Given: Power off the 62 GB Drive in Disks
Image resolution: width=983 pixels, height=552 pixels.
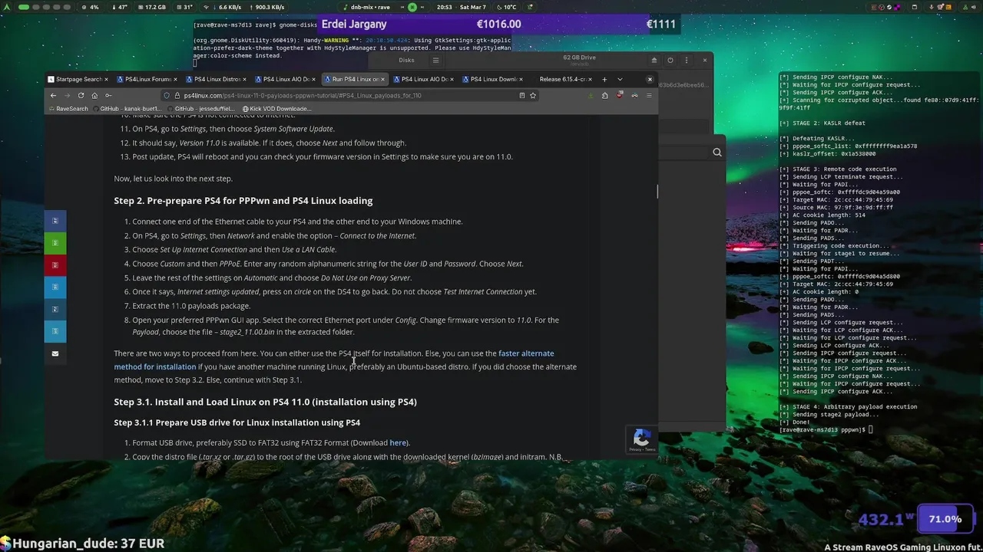Looking at the screenshot, I should [x=670, y=61].
